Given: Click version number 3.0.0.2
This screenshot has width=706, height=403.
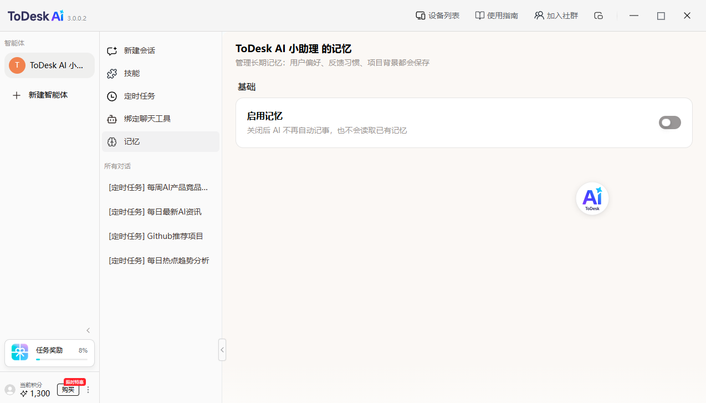Looking at the screenshot, I should [x=77, y=18].
